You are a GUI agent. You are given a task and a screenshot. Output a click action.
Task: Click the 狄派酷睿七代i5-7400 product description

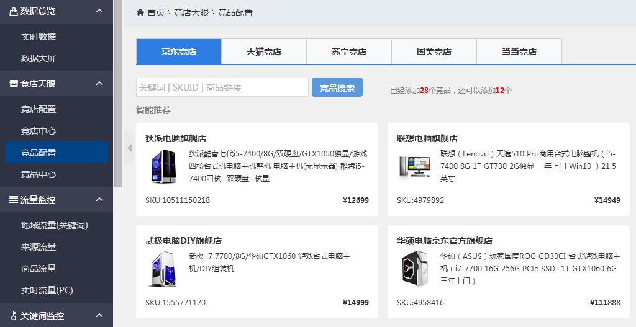pyautogui.click(x=278, y=166)
